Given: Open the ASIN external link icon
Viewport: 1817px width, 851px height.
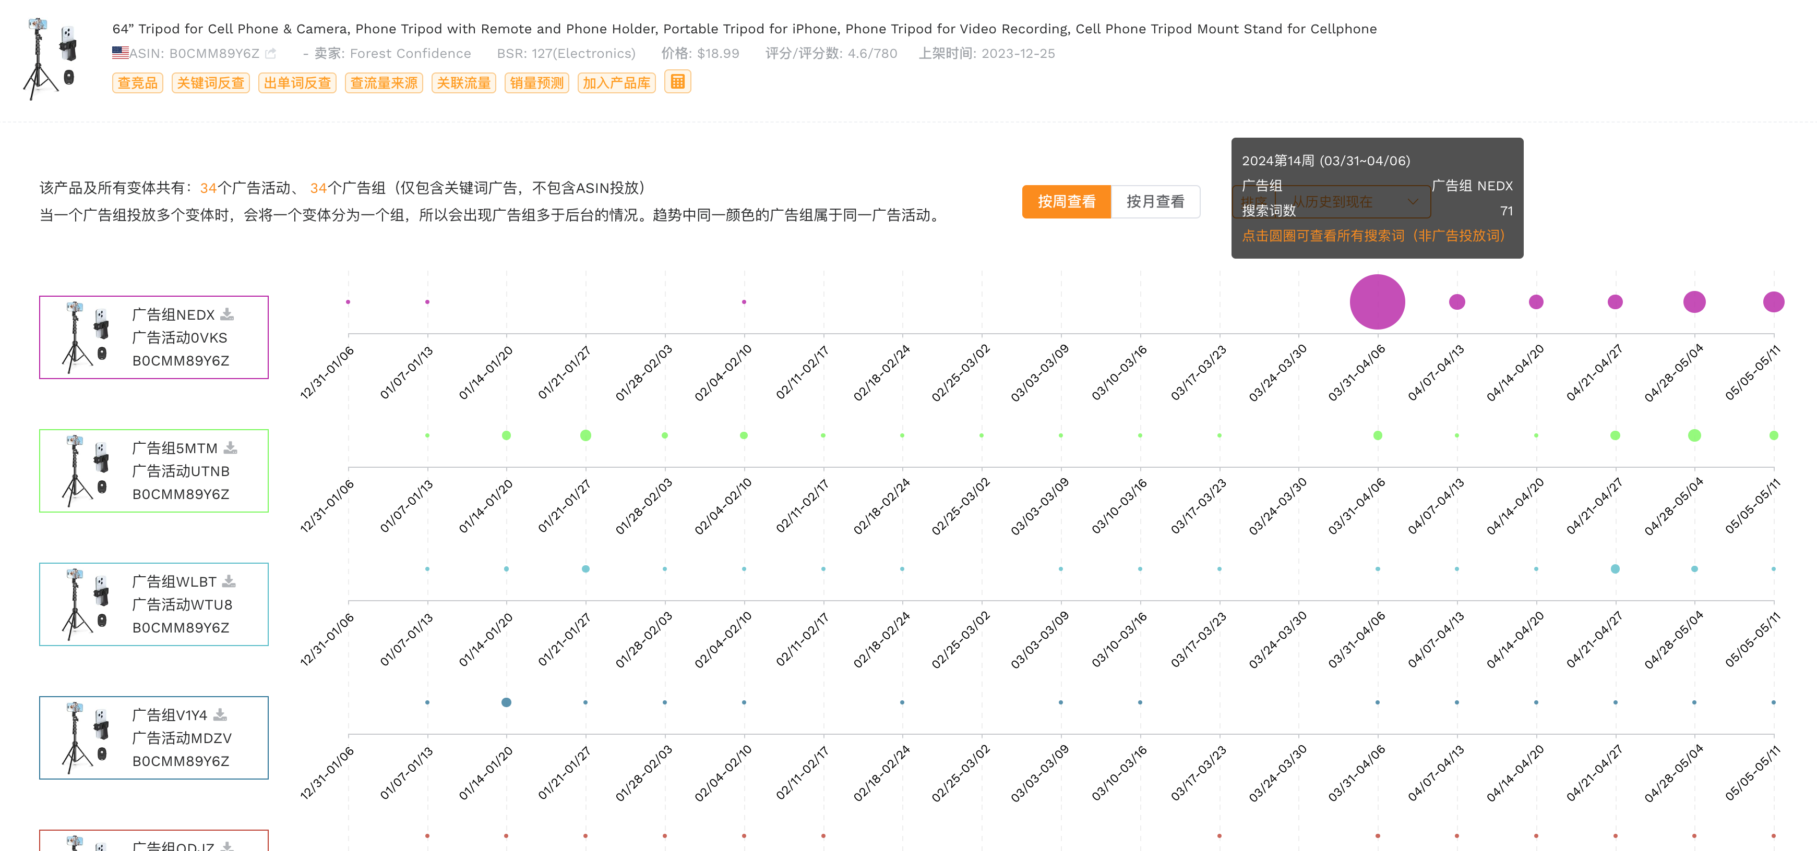Looking at the screenshot, I should click(271, 54).
